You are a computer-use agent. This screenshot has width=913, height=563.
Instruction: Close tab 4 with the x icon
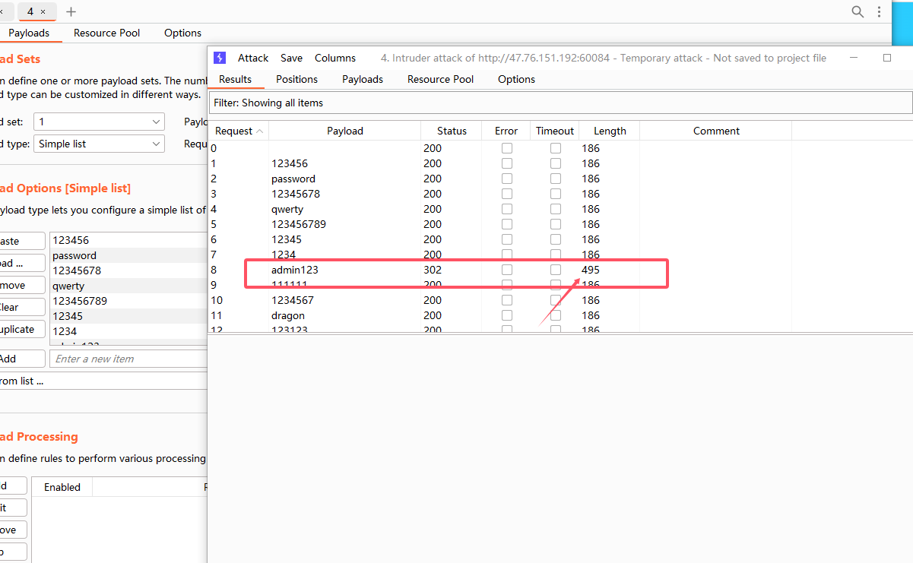coord(43,11)
